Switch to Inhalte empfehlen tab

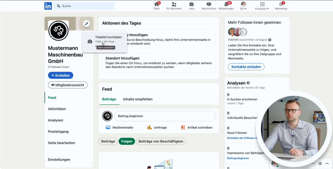pyautogui.click(x=138, y=99)
